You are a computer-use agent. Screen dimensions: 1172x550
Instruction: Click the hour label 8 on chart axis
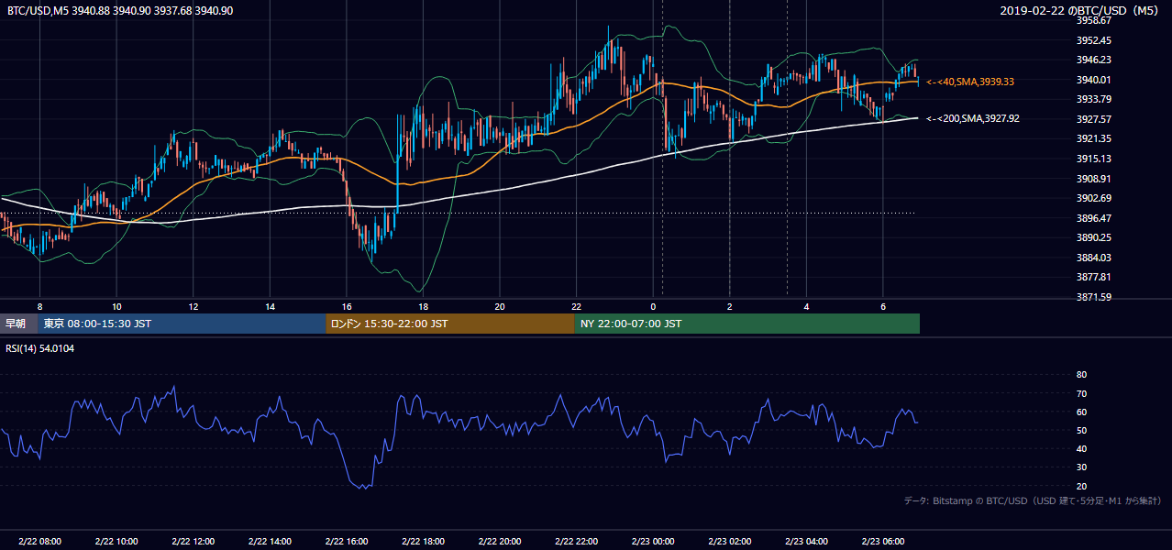click(39, 306)
